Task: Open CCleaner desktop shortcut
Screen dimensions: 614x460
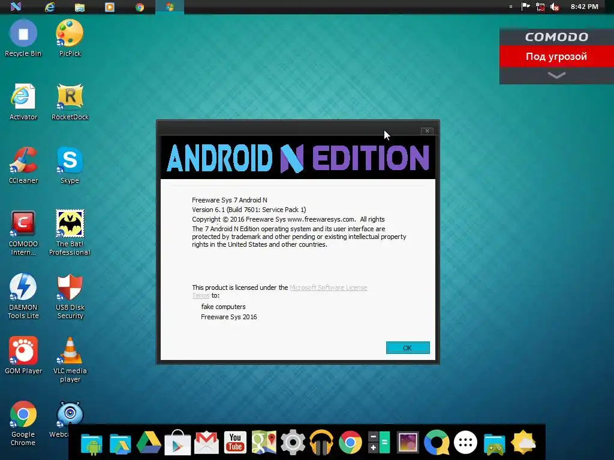Action: [x=23, y=165]
